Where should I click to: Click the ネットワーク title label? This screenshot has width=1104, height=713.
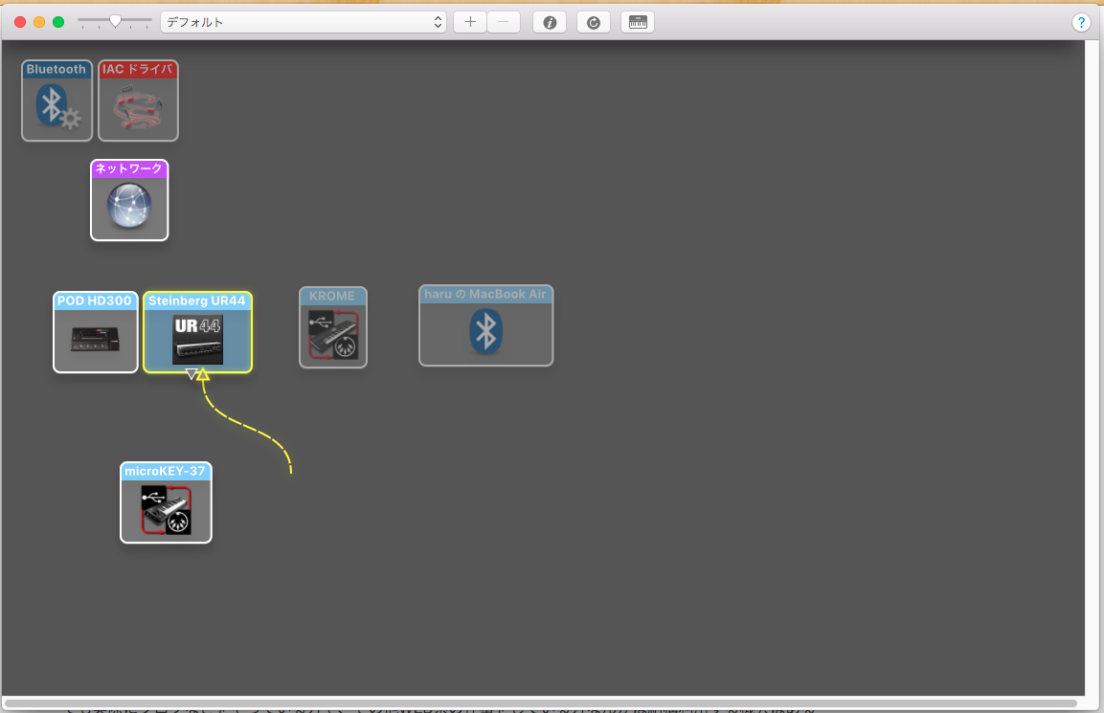pos(129,169)
